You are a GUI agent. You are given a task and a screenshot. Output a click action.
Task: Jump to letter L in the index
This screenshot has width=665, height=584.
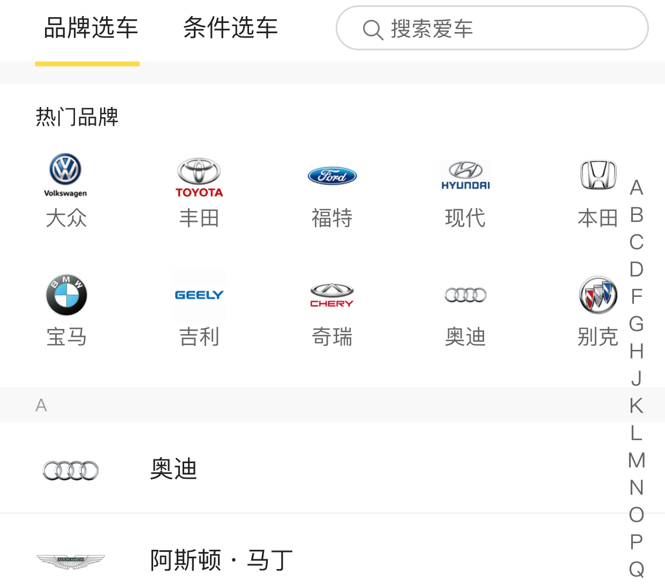636,433
